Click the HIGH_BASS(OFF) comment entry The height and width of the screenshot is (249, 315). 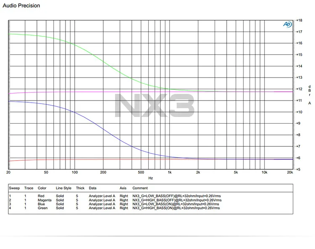[x=177, y=200]
